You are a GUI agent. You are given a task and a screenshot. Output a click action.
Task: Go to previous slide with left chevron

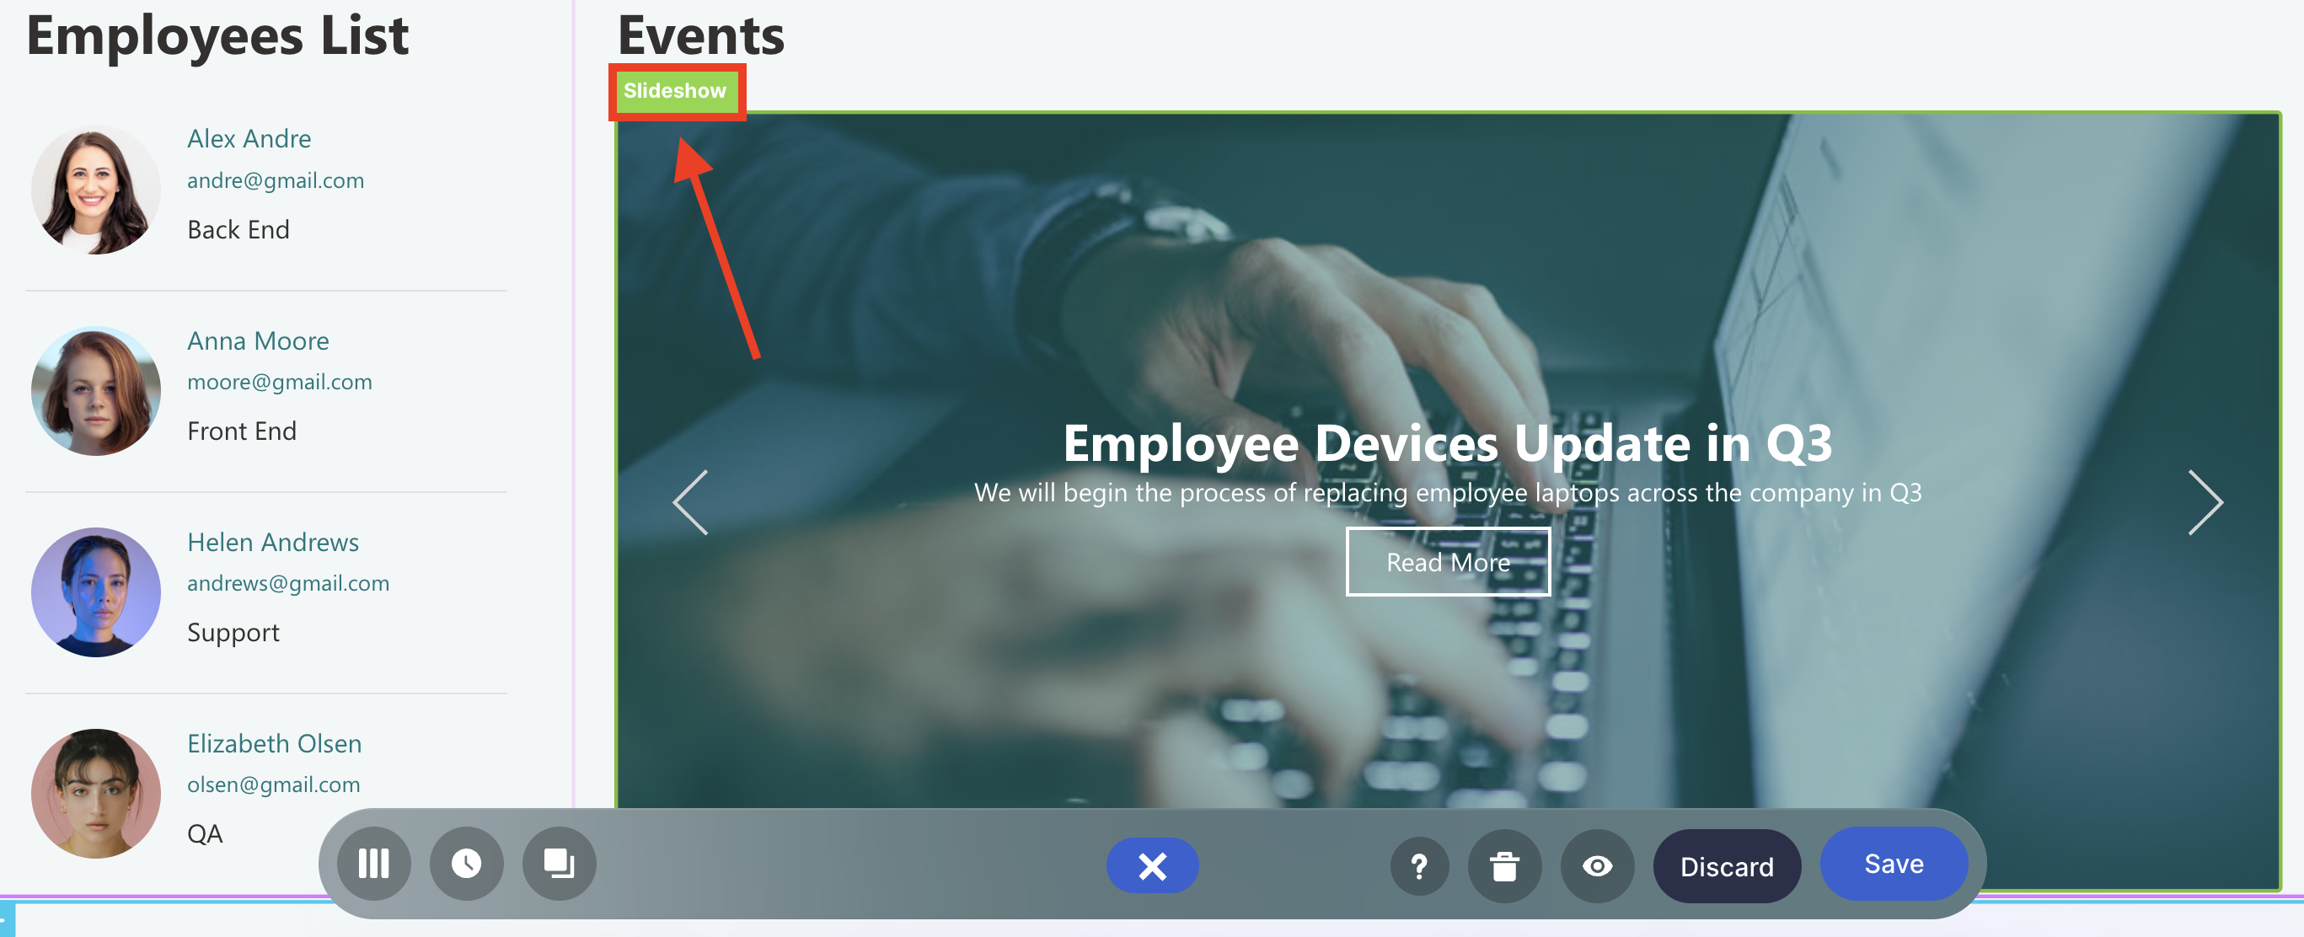(690, 502)
